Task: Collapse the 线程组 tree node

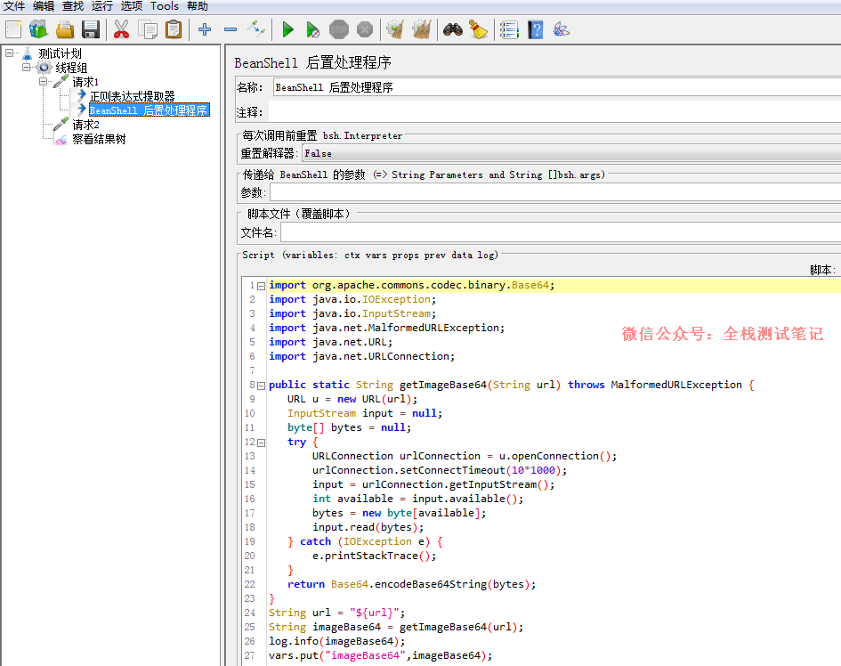Action: coord(26,67)
